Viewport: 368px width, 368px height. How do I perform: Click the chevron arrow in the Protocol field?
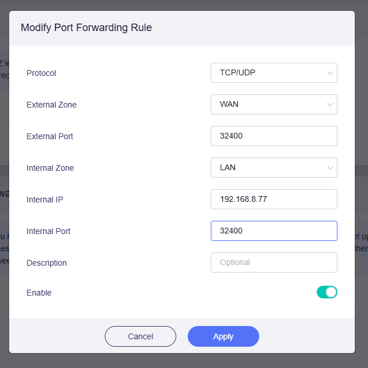[x=330, y=73]
